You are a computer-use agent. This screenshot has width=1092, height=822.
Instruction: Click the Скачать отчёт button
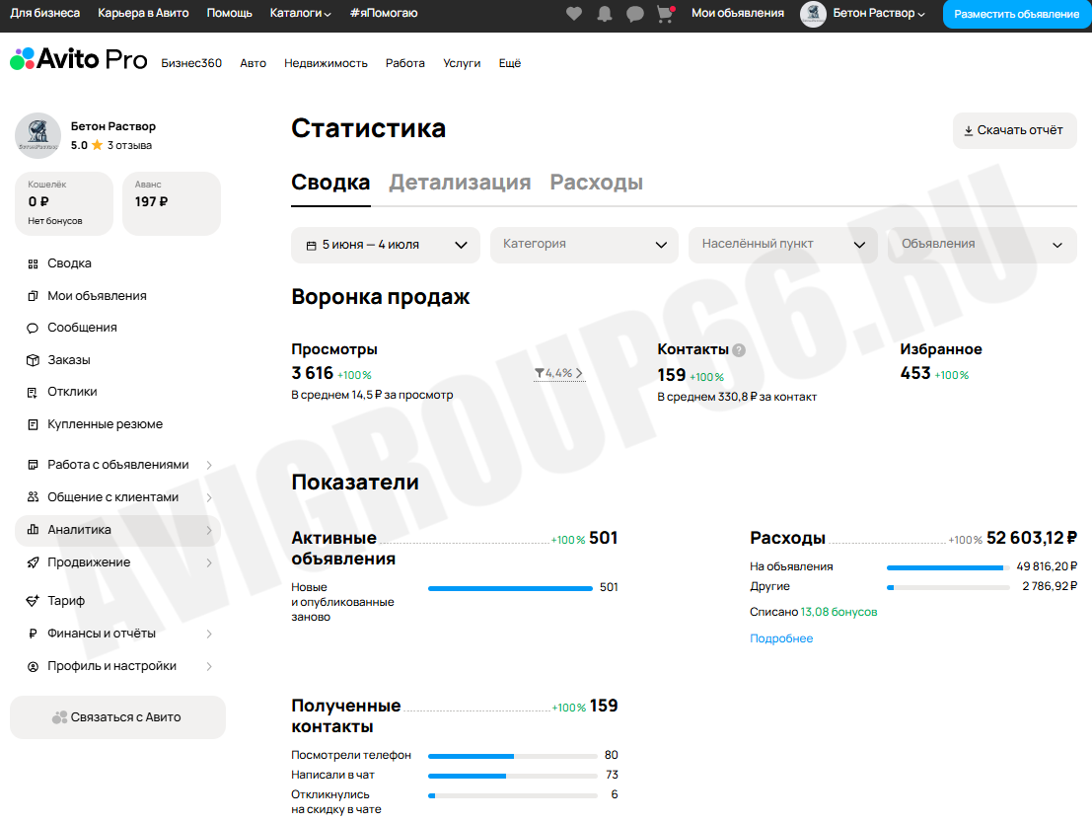(1015, 130)
